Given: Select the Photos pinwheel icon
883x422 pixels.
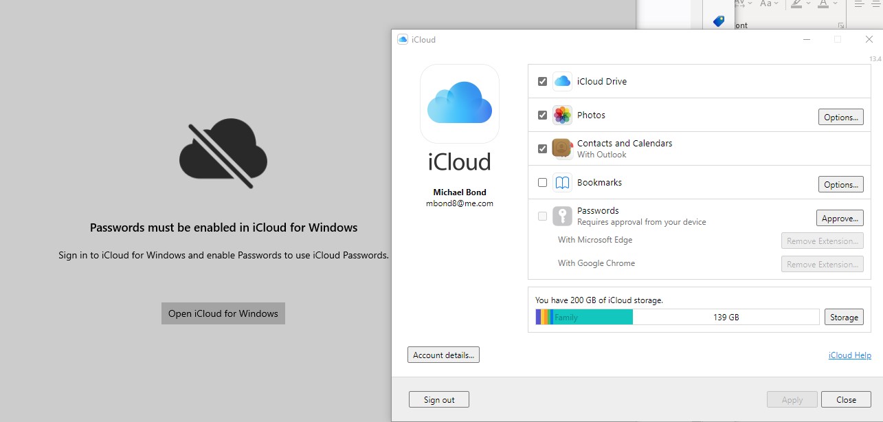Looking at the screenshot, I should point(562,115).
